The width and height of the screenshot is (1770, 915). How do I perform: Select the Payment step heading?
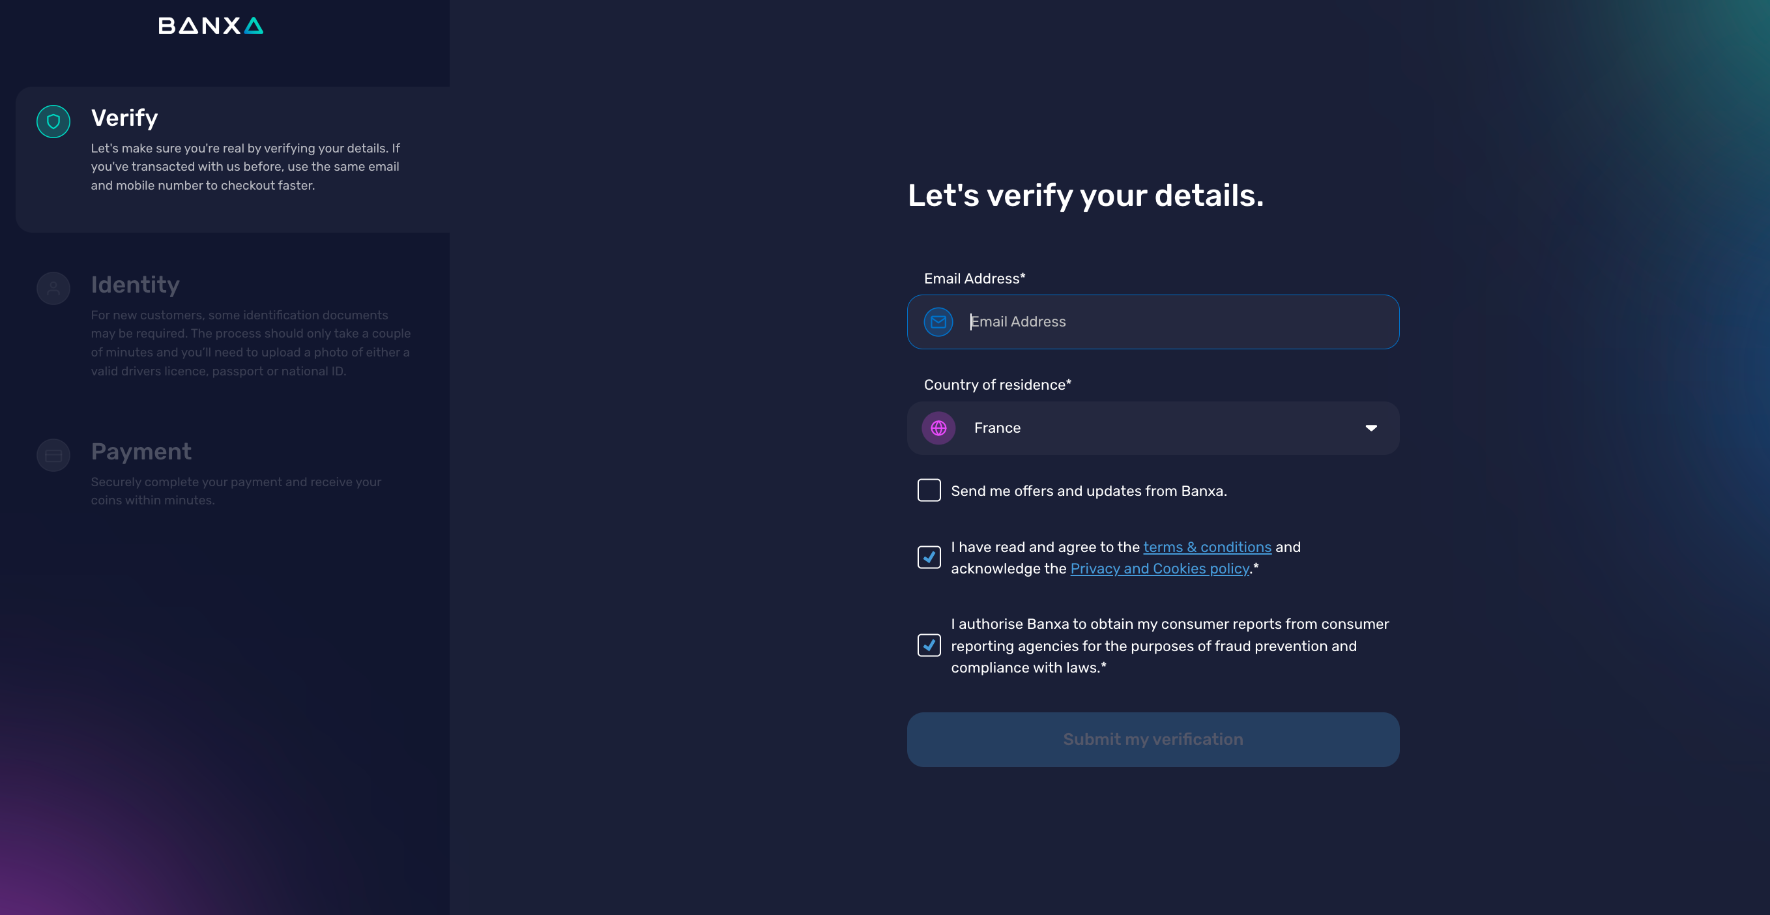(x=141, y=452)
